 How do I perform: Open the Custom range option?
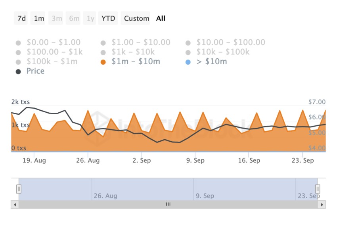coord(136,18)
